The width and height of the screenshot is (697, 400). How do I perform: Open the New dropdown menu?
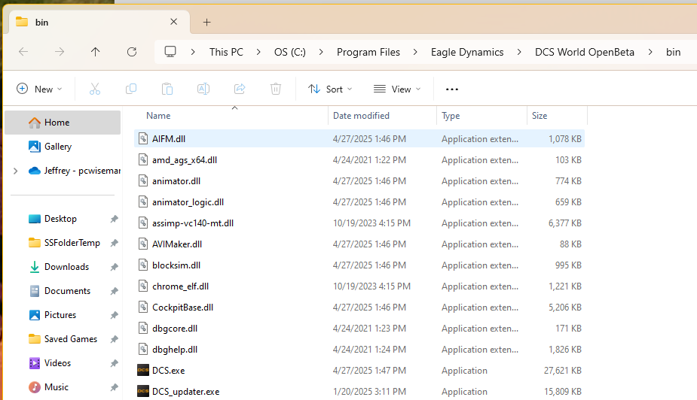(x=40, y=89)
